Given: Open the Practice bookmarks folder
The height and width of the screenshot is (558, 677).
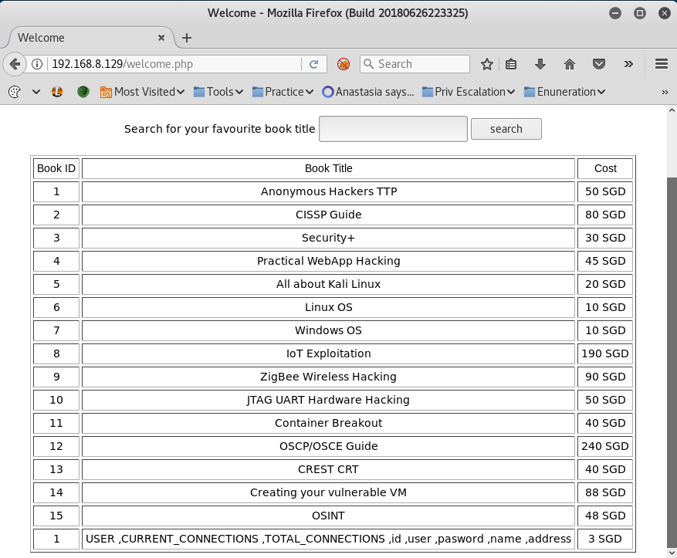Looking at the screenshot, I should pos(283,92).
